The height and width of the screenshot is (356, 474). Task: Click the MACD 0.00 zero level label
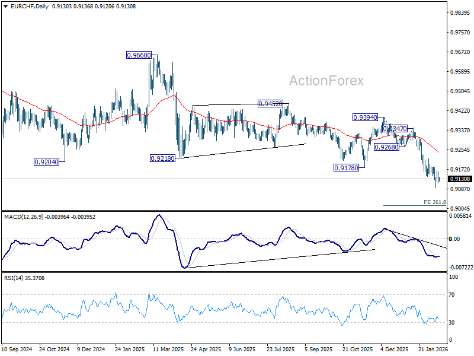[x=454, y=239]
